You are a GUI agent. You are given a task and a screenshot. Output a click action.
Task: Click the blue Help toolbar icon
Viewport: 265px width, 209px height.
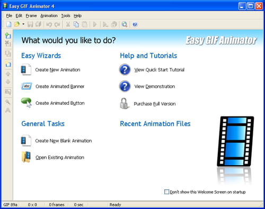tap(135, 24)
